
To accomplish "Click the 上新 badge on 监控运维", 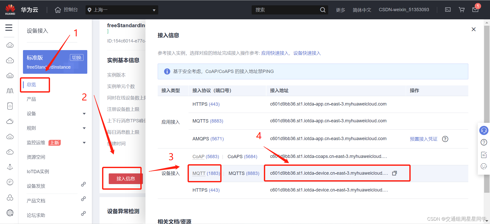I will (55, 143).
